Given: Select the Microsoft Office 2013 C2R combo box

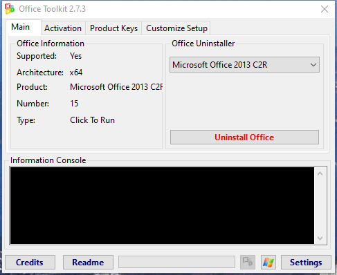Looking at the screenshot, I should 244,65.
